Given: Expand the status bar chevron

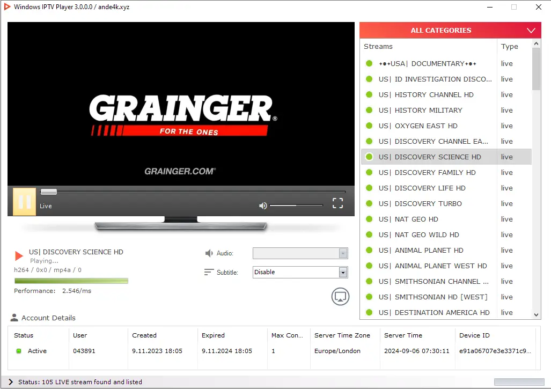Looking at the screenshot, I should pyautogui.click(x=11, y=382).
